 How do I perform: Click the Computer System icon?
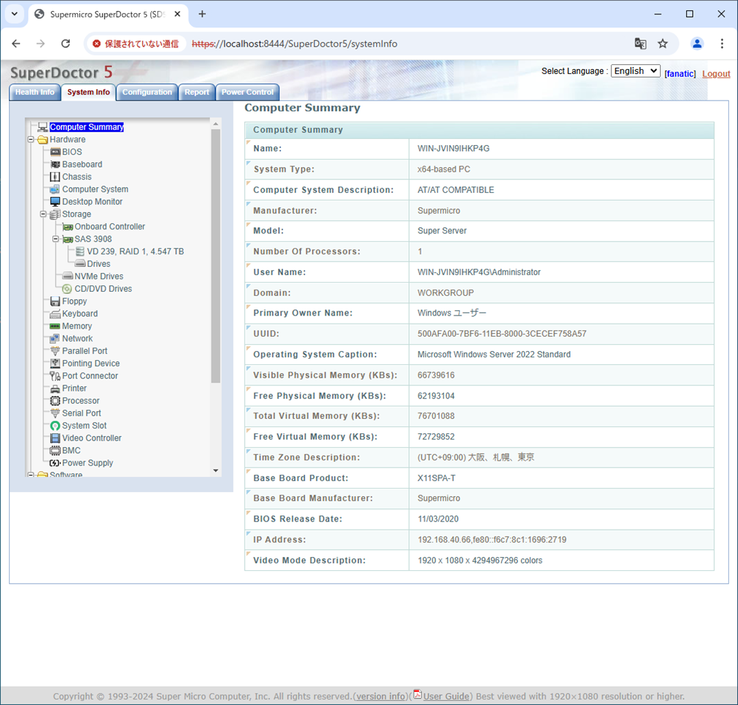pyautogui.click(x=55, y=190)
